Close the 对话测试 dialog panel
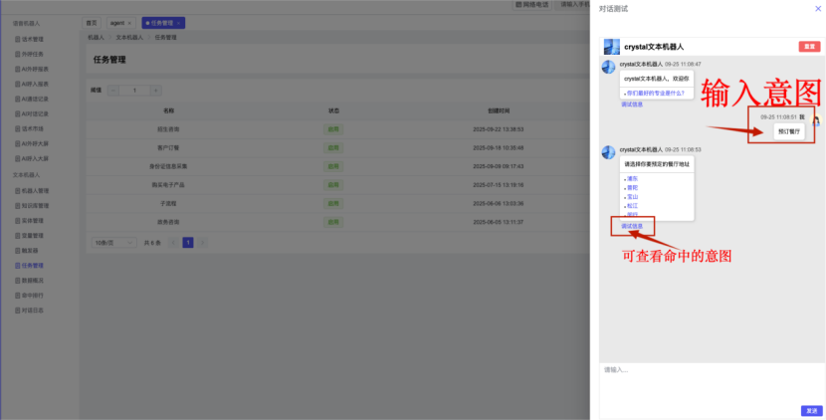Image resolution: width=826 pixels, height=420 pixels. (x=818, y=8)
